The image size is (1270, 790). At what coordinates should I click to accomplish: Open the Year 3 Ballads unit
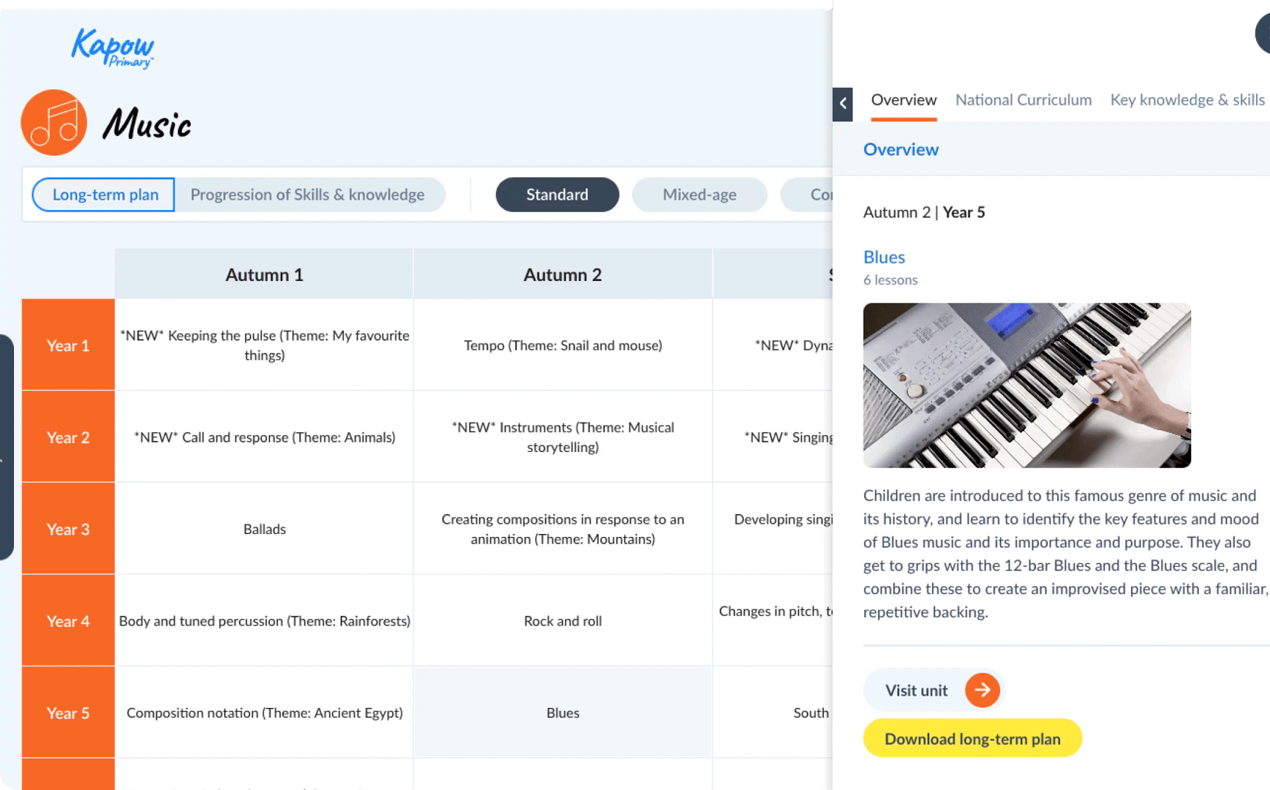coord(264,529)
